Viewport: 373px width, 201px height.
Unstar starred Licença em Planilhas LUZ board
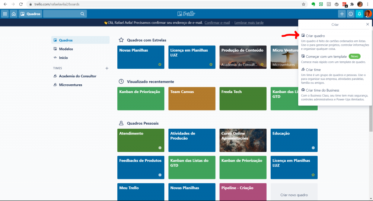click(x=211, y=64)
